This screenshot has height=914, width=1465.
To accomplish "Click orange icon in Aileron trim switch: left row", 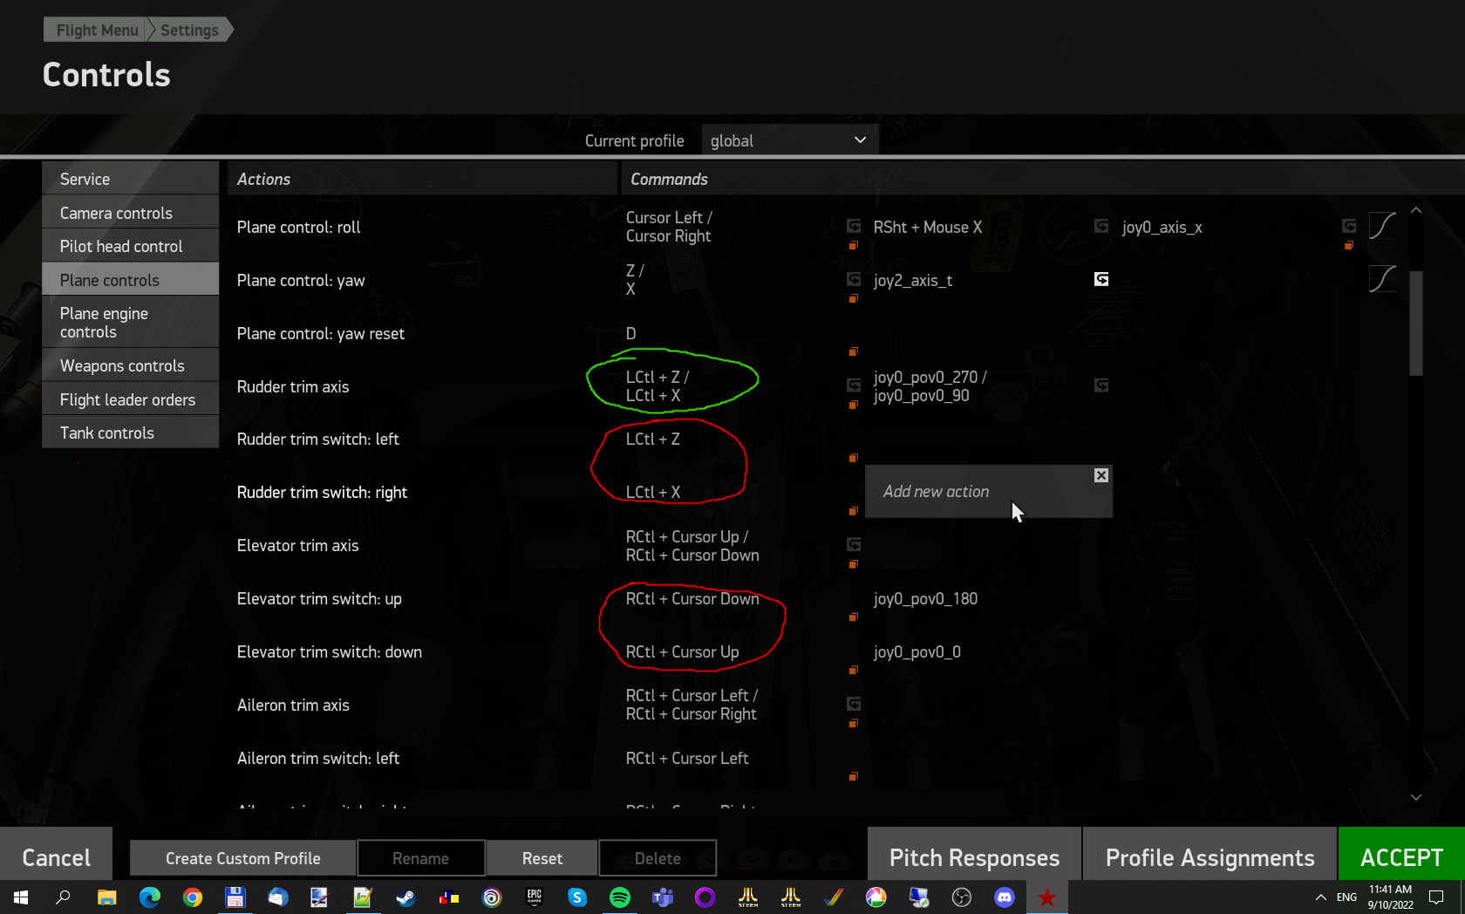I will pos(854,777).
